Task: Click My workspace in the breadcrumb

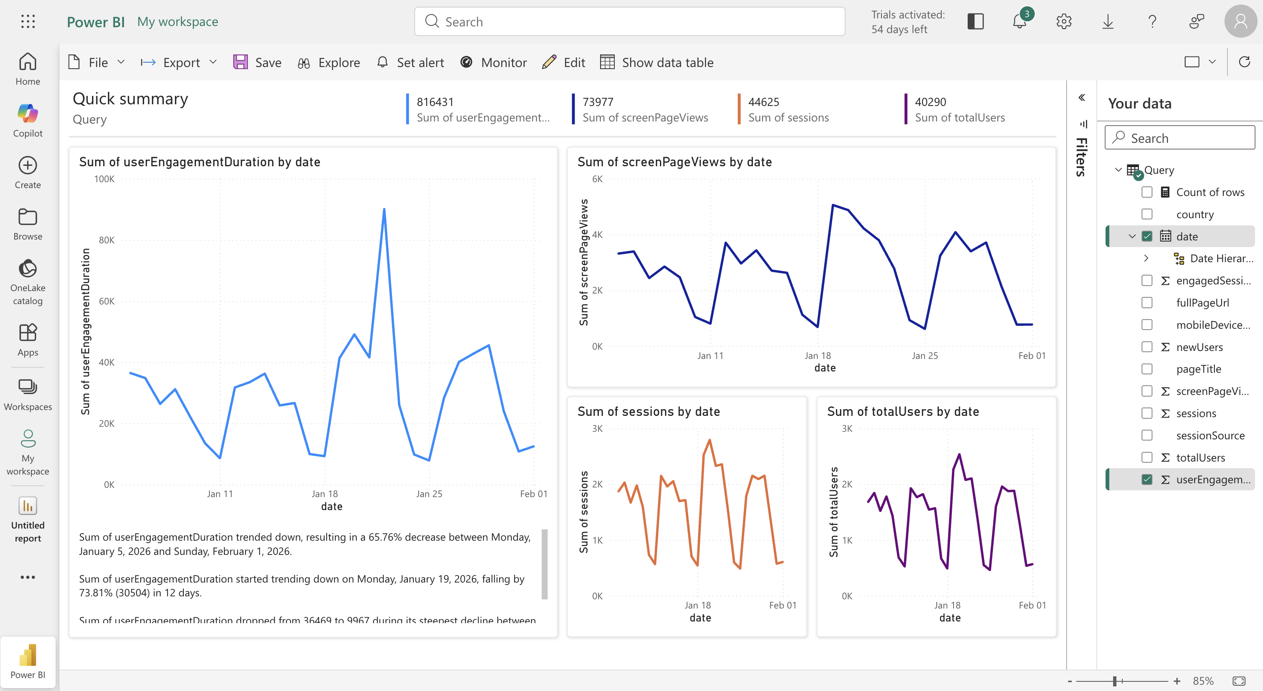Action: (x=178, y=22)
